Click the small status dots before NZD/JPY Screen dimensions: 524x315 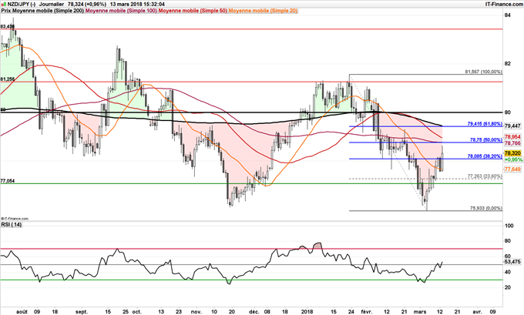3,4
